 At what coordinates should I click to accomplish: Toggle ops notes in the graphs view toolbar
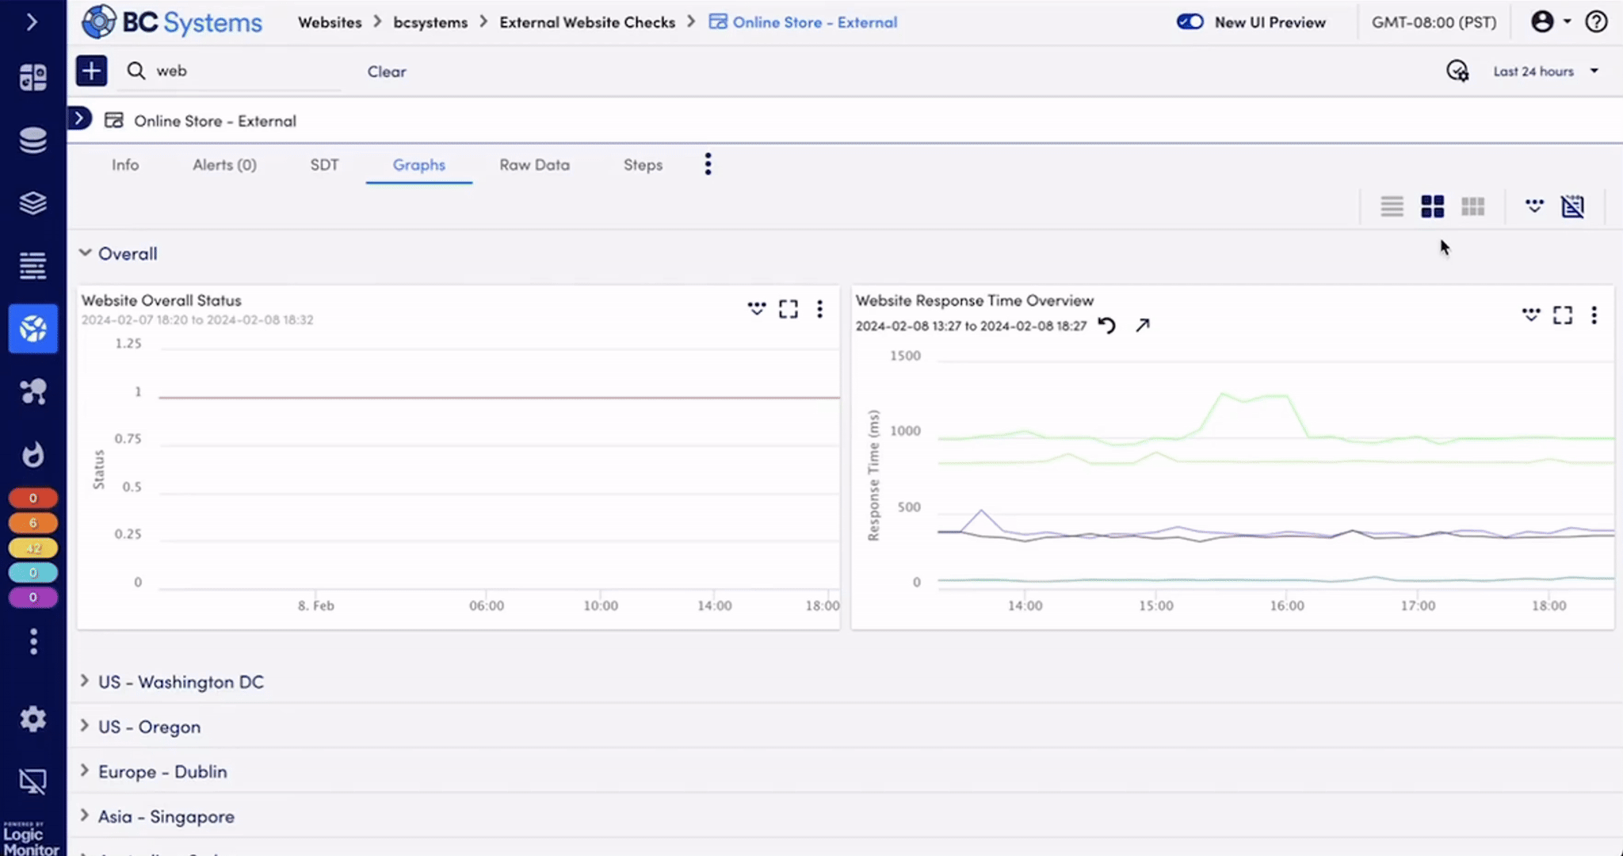[x=1533, y=206]
